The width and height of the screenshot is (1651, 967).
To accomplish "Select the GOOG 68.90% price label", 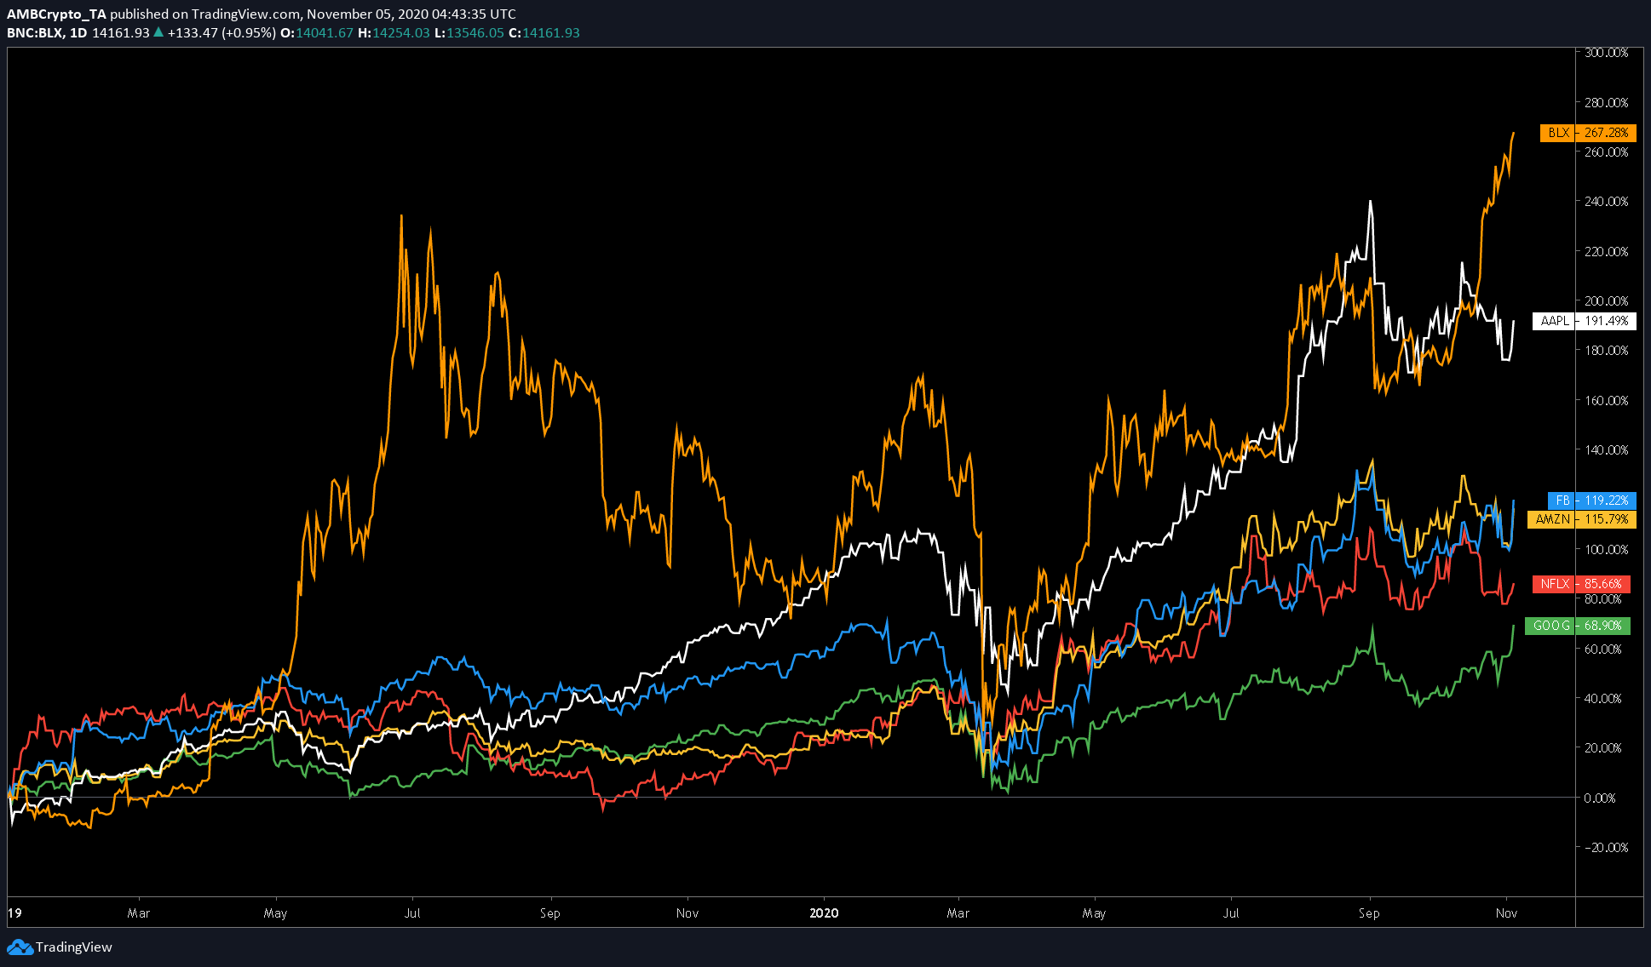I will pyautogui.click(x=1578, y=626).
